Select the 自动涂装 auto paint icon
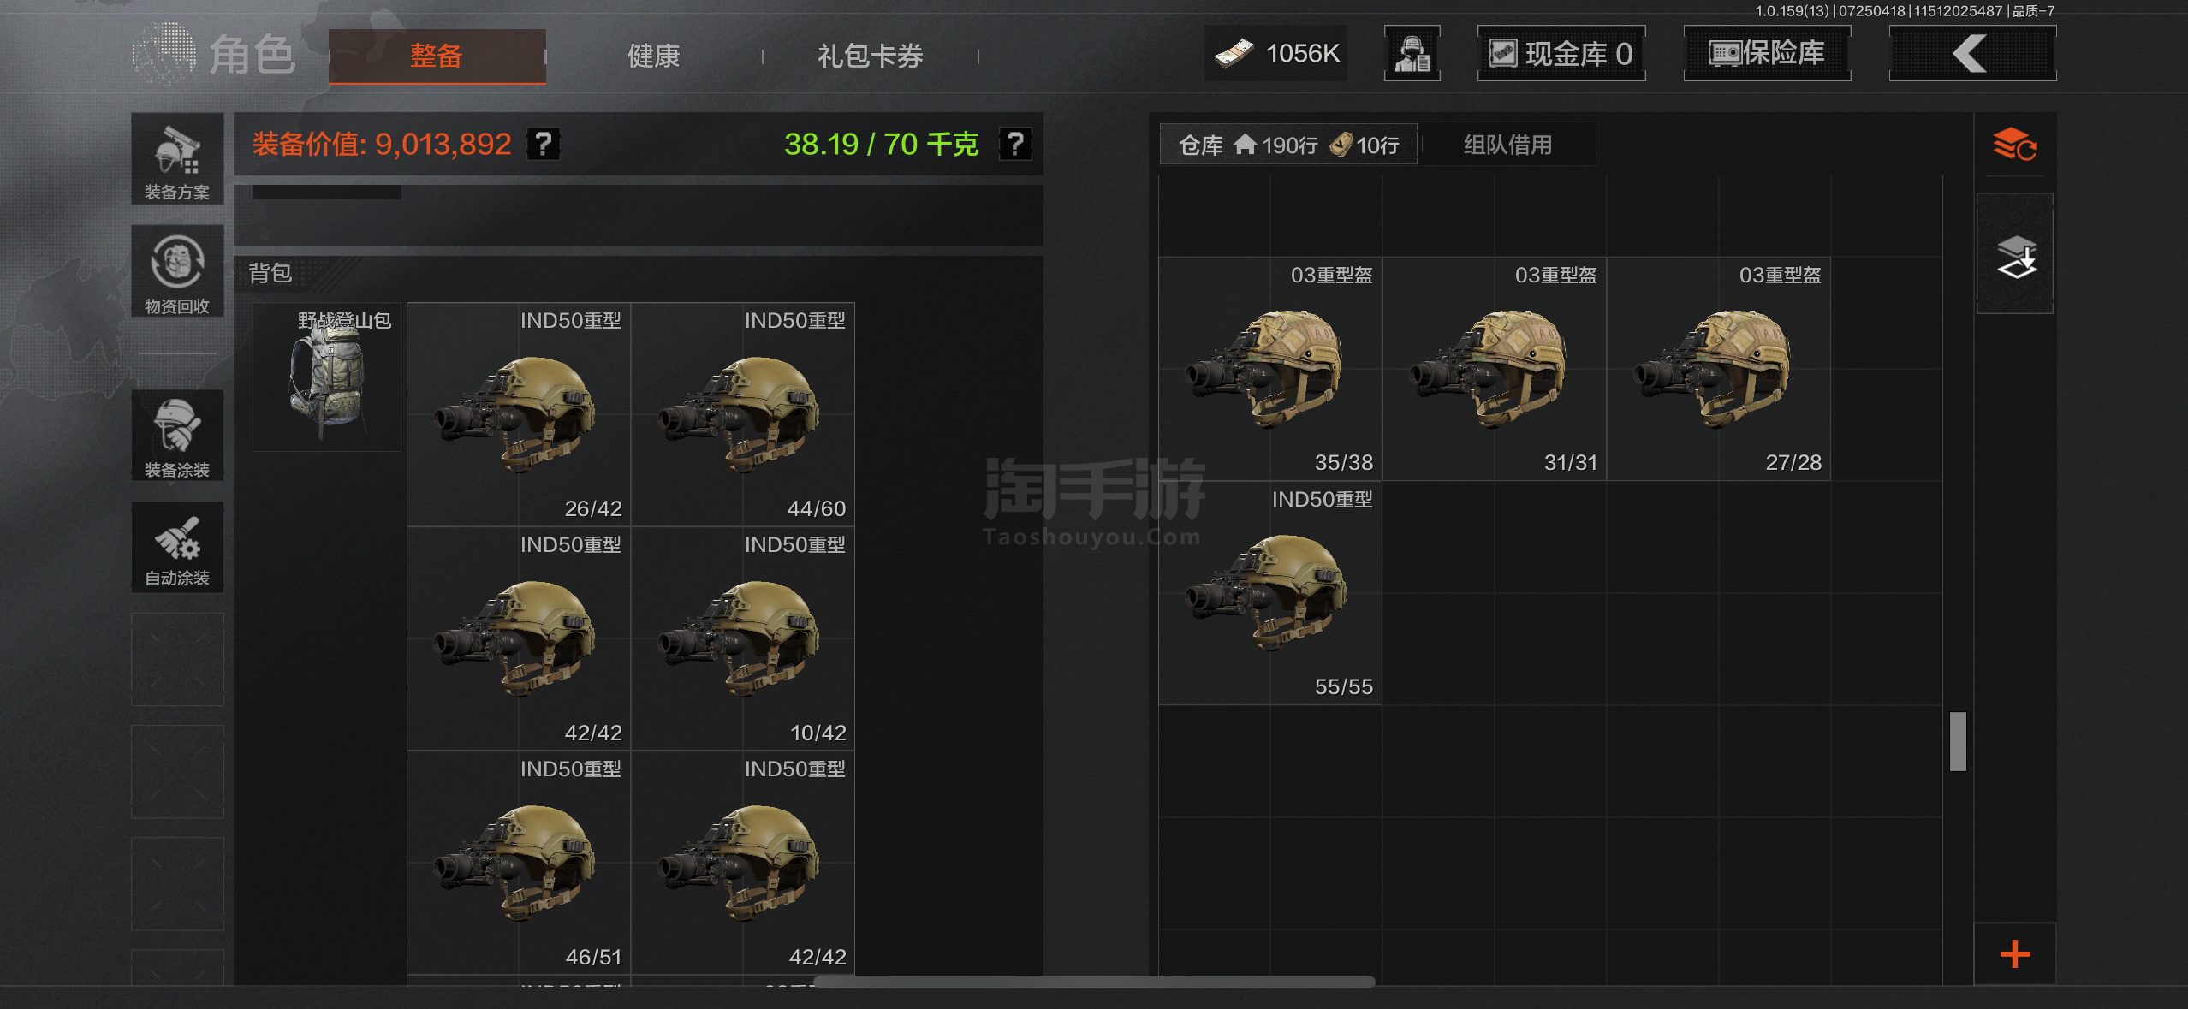Image resolution: width=2188 pixels, height=1009 pixels. click(177, 548)
